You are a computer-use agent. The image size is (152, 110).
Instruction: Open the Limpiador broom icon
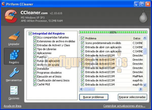pyautogui.click(x=14, y=36)
